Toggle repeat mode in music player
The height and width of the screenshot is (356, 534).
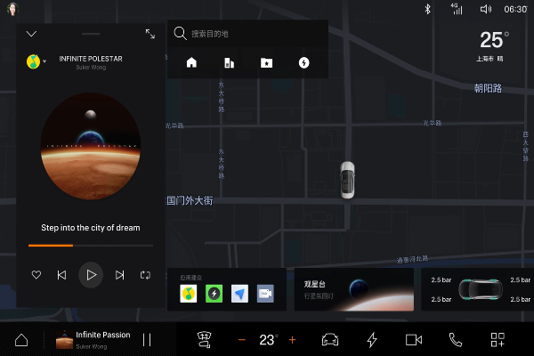145,275
